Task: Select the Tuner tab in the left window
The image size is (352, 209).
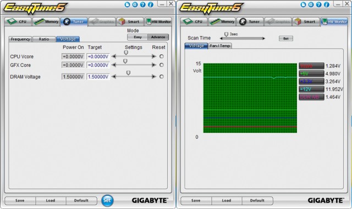Action: [x=74, y=22]
